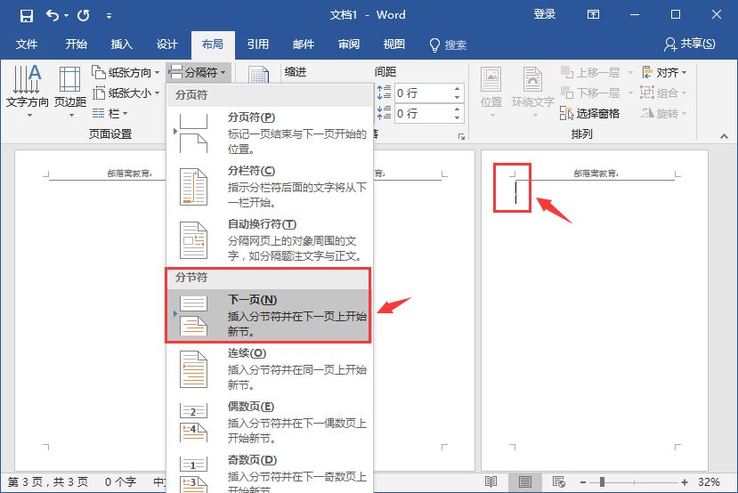Switch to Web Layout view
The image size is (738, 493).
[x=559, y=482]
